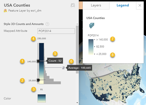Click the help question mark icon
Image resolution: width=146 pixels, height=105 pixels.
click(47, 24)
